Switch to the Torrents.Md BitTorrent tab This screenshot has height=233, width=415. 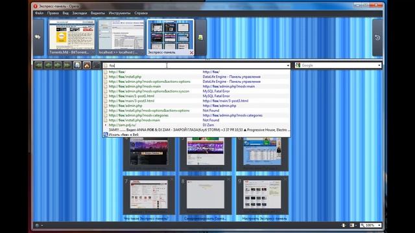(71, 38)
